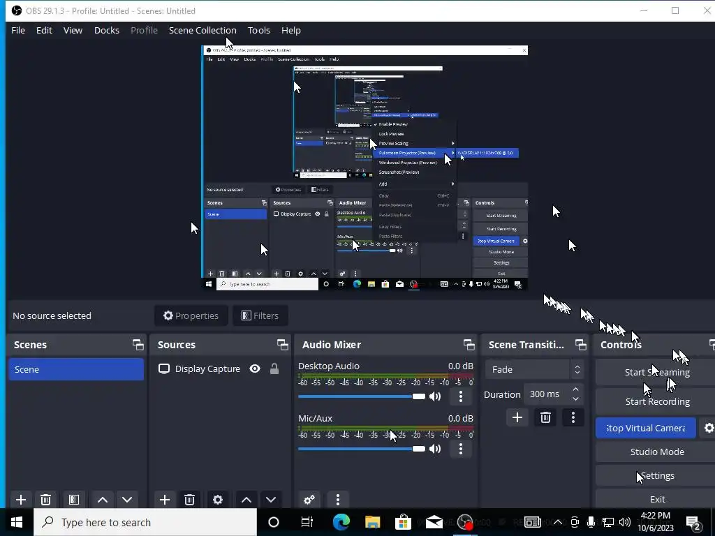715x536 pixels.
Task: Open the Help menu
Action: coord(291,30)
